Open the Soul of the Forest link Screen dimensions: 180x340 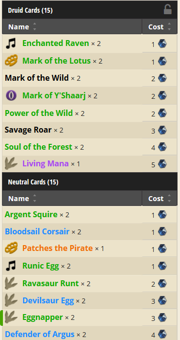click(x=39, y=147)
